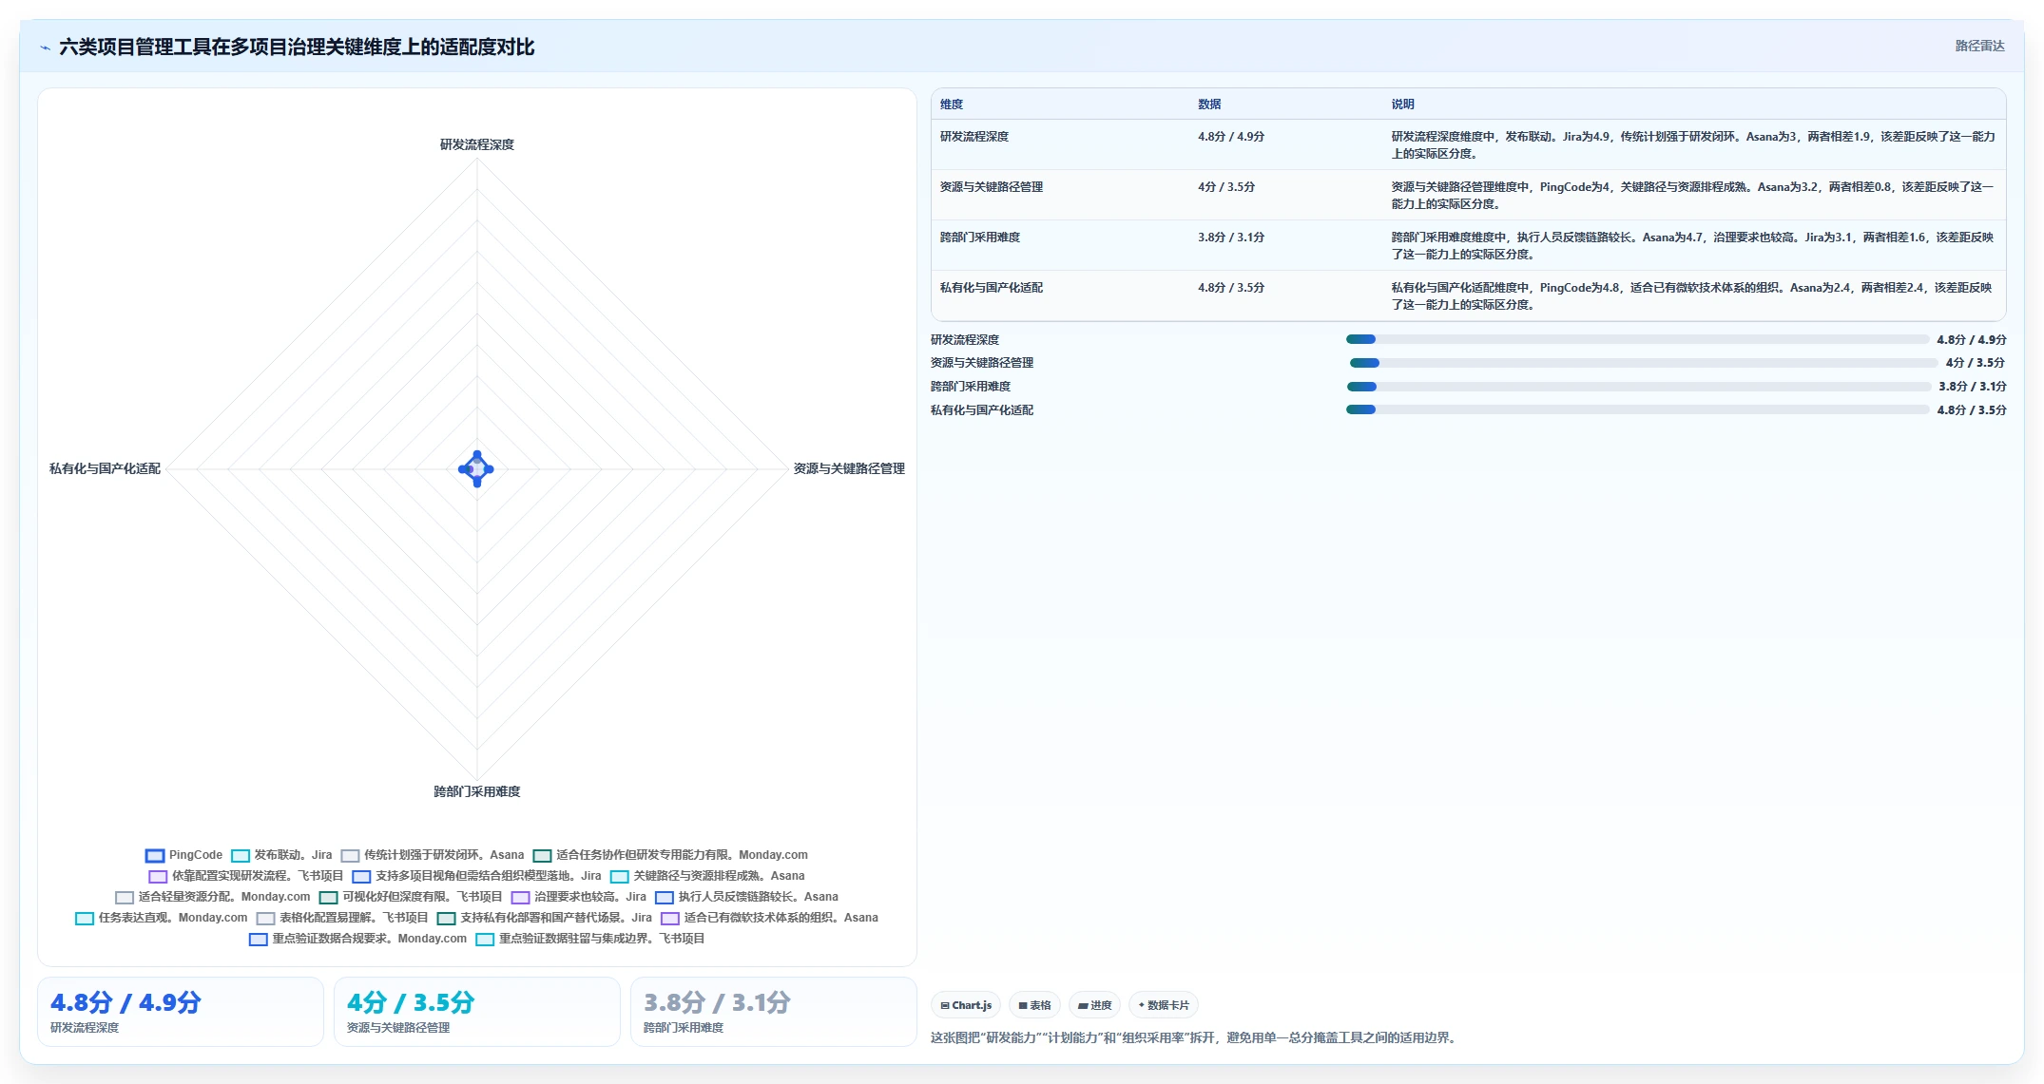Toggle the PingCode legend series
Screen dimensions: 2044x1084
tap(183, 855)
